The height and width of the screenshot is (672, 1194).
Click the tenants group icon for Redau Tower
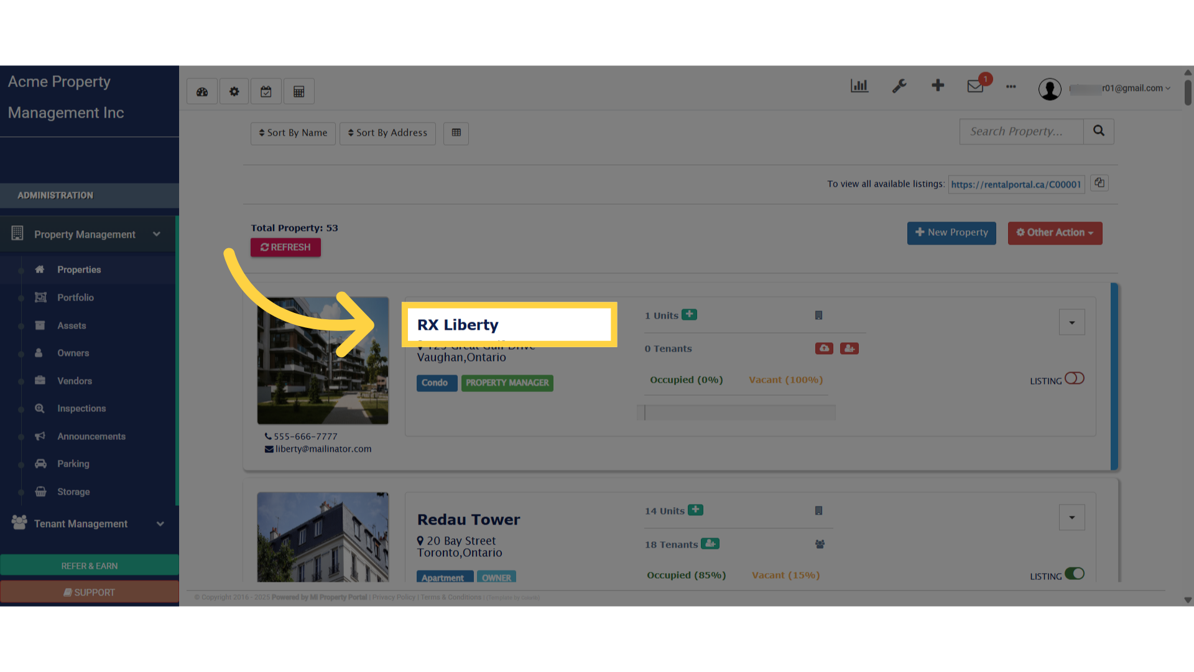click(x=820, y=544)
